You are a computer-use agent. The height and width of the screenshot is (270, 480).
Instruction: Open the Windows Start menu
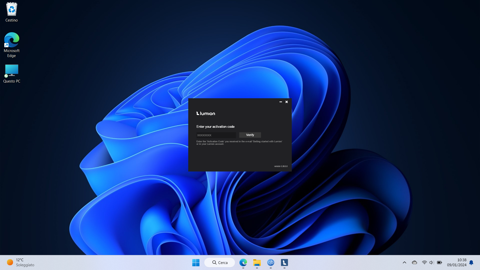pos(196,262)
